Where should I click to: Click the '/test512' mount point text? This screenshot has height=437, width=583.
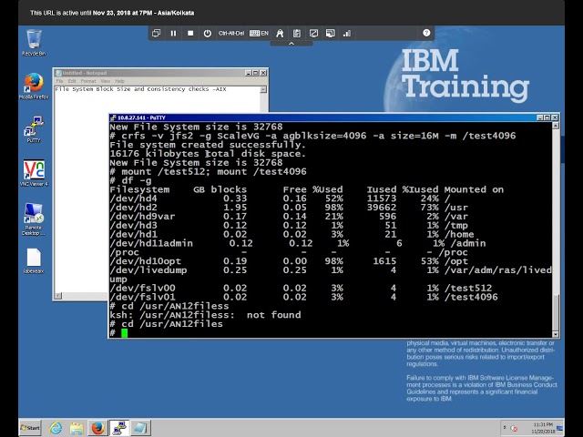coord(467,288)
